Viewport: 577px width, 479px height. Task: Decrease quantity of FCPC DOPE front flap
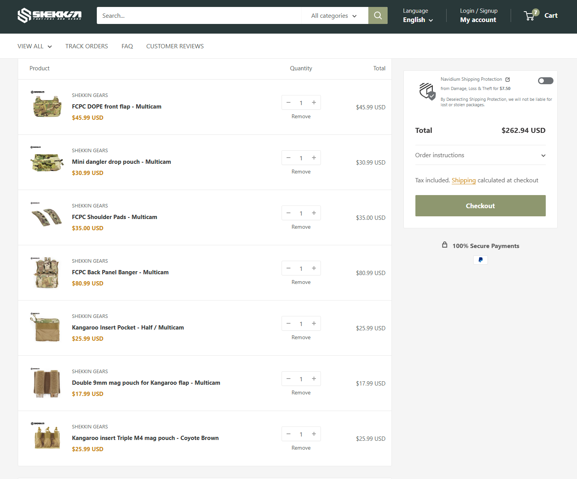tap(288, 102)
